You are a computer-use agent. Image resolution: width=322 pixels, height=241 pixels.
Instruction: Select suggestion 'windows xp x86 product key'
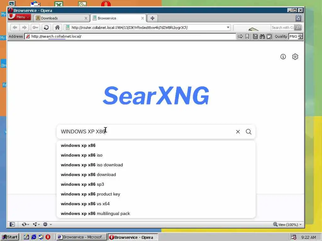pos(156,194)
